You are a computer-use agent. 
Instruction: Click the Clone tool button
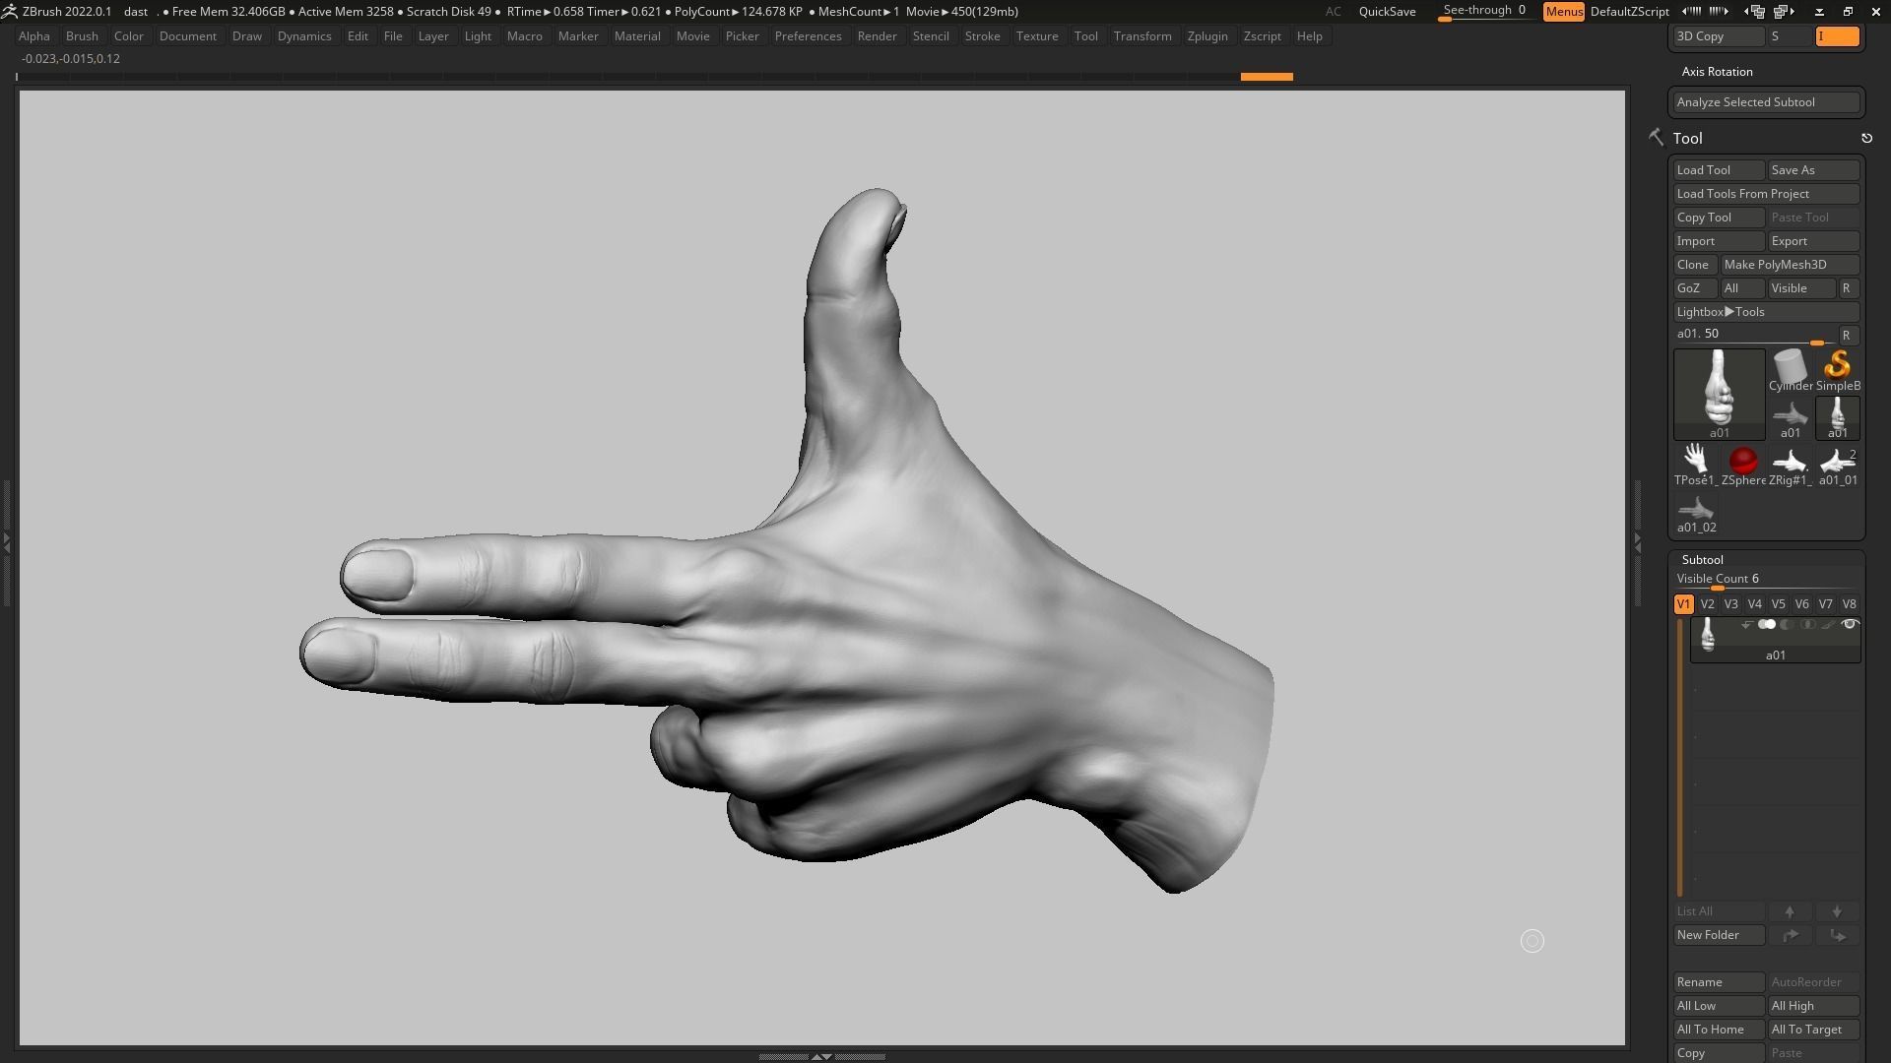tap(1694, 265)
